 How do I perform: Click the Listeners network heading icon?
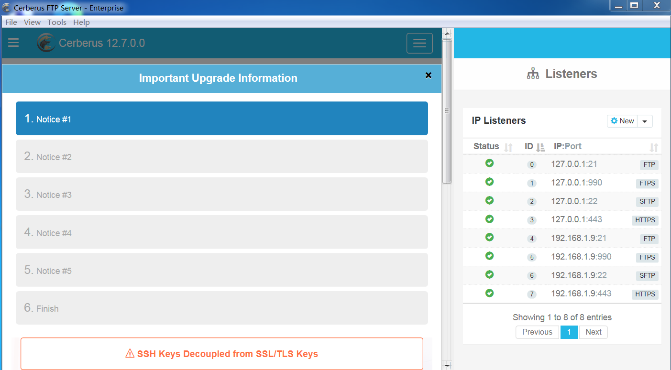[533, 74]
